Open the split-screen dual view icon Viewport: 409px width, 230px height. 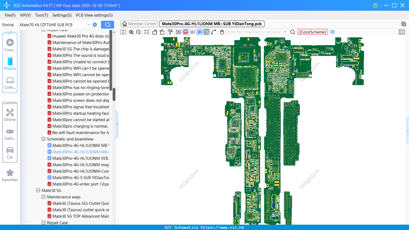123,32
